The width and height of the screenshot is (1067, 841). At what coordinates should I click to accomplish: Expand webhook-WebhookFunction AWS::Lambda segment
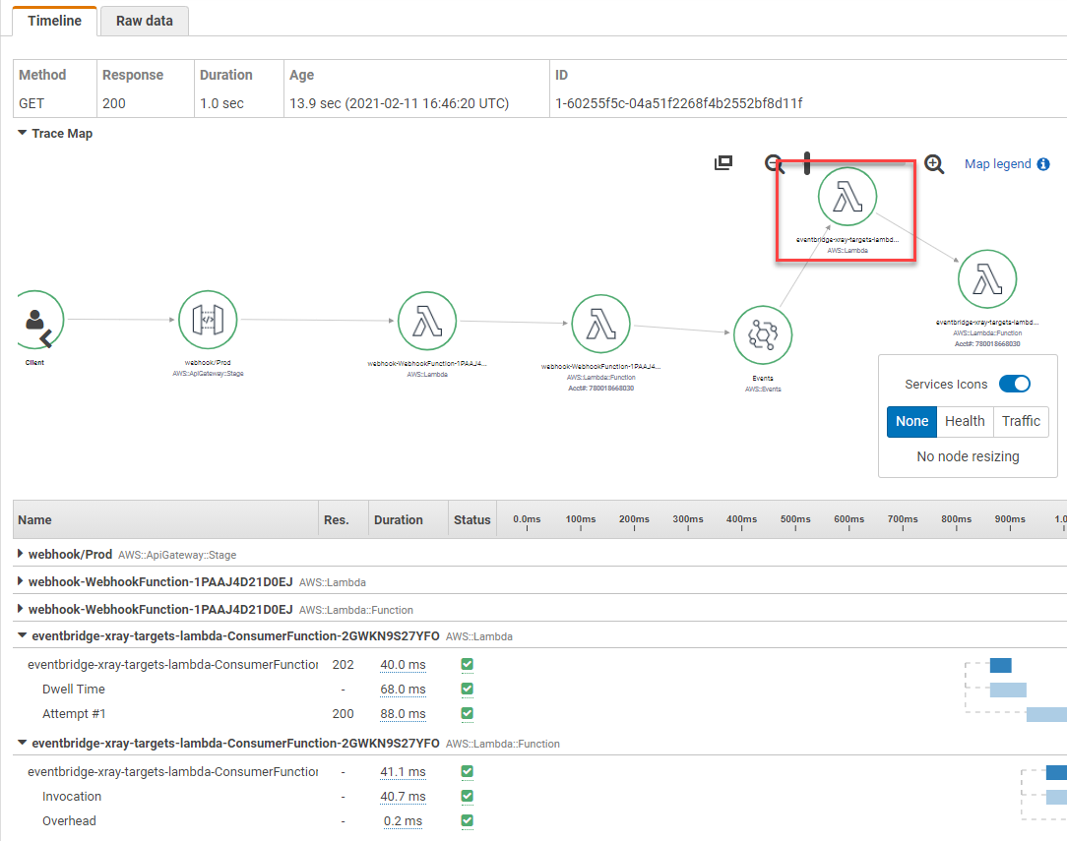click(x=21, y=581)
